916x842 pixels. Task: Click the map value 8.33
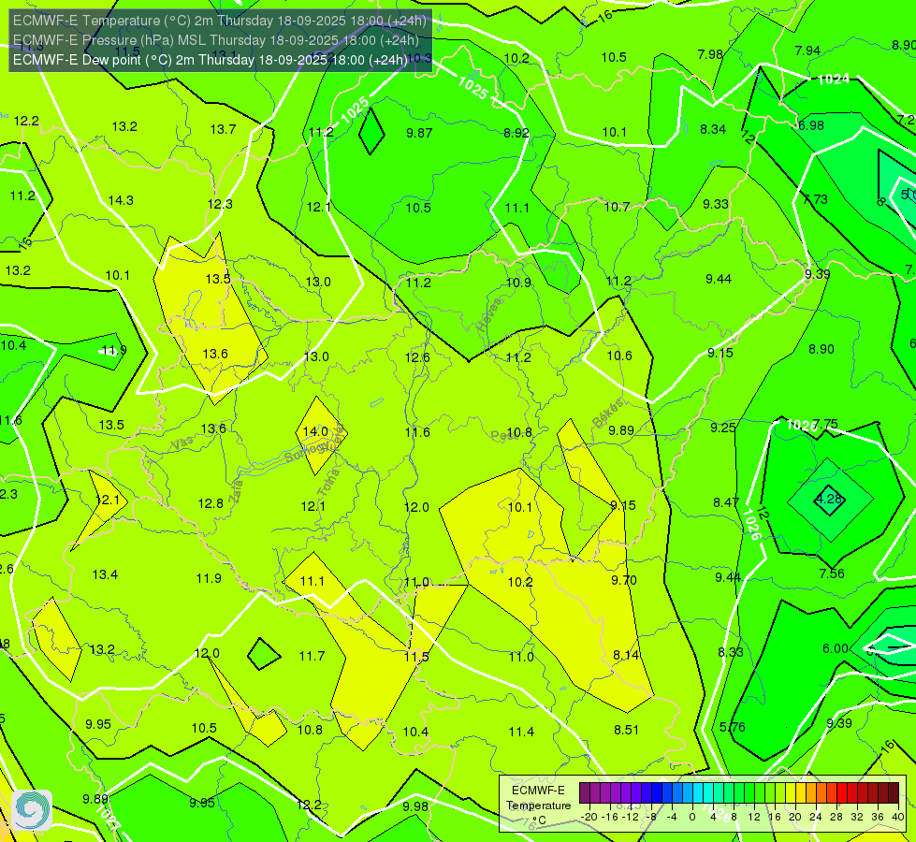[731, 652]
